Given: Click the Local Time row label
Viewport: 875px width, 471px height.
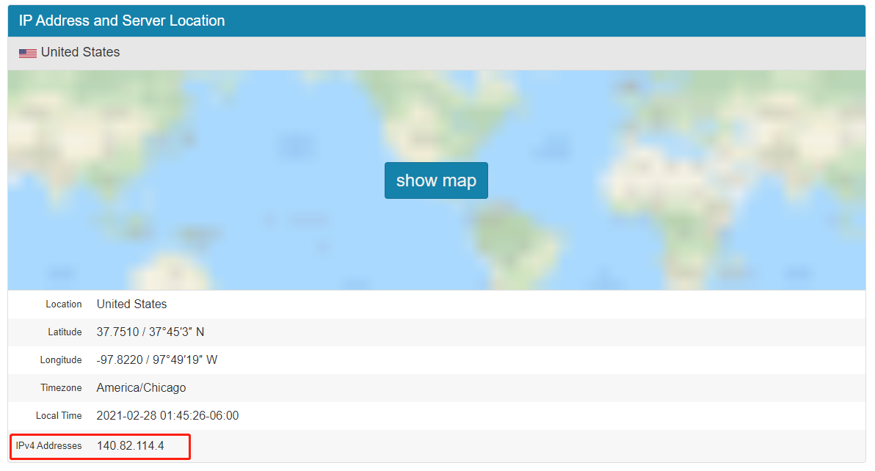Looking at the screenshot, I should (59, 416).
